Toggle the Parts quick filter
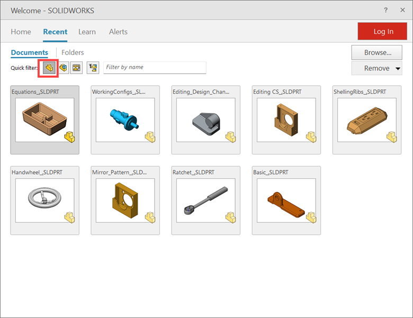This screenshot has width=413, height=318. coord(49,68)
